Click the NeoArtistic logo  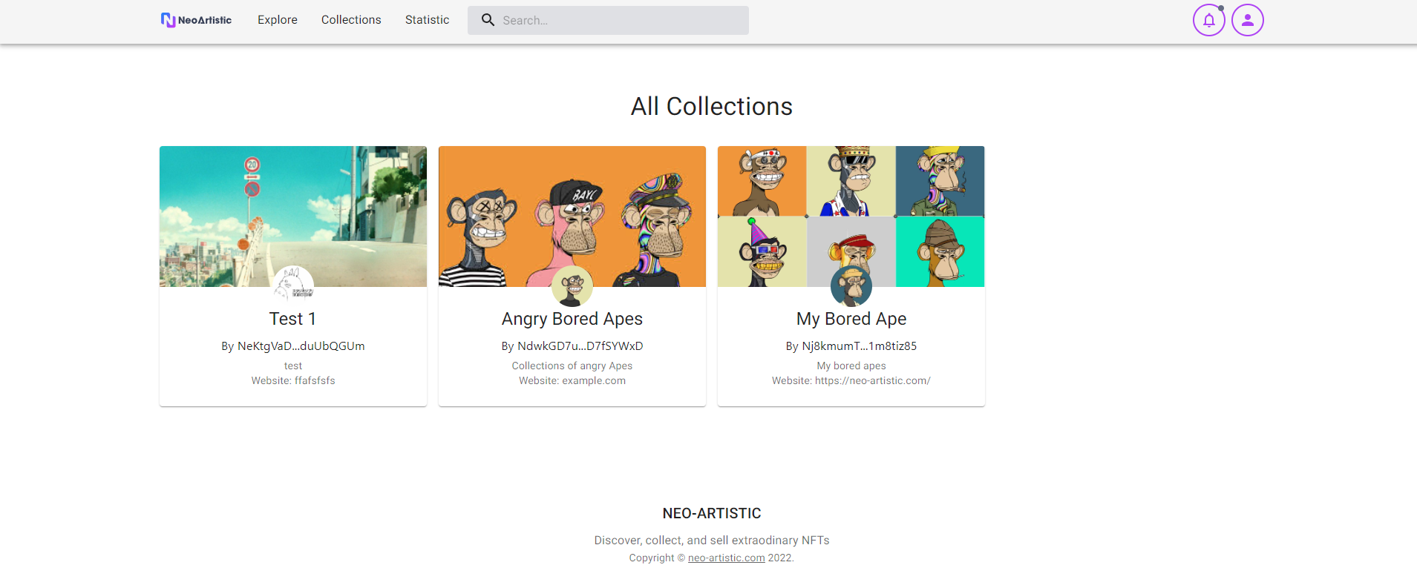196,20
